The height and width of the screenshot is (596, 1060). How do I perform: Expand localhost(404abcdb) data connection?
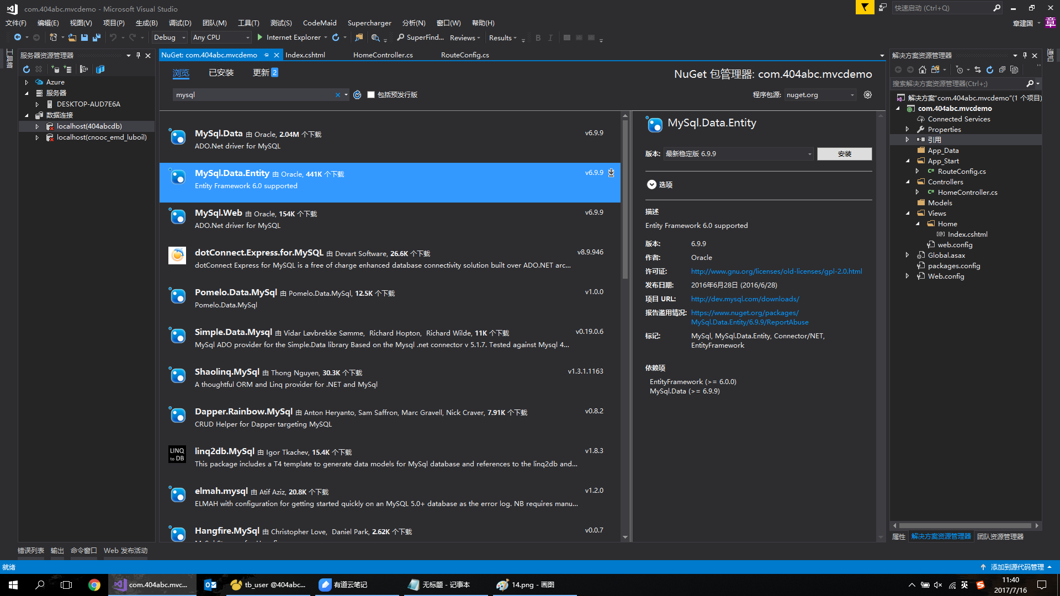(37, 126)
